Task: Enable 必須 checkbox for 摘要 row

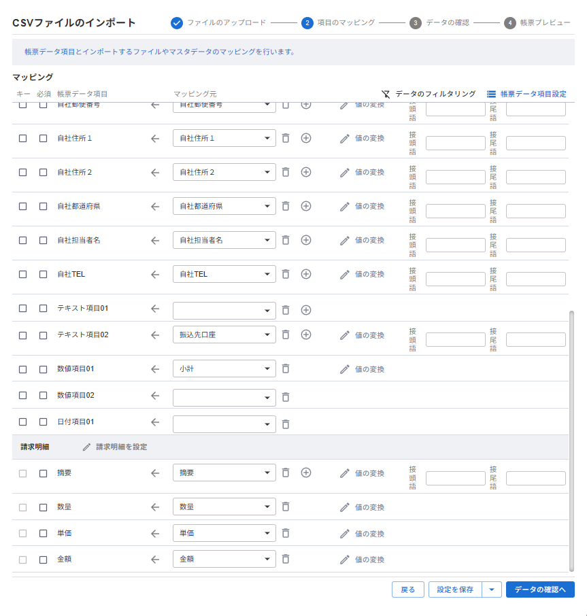Action: [43, 473]
